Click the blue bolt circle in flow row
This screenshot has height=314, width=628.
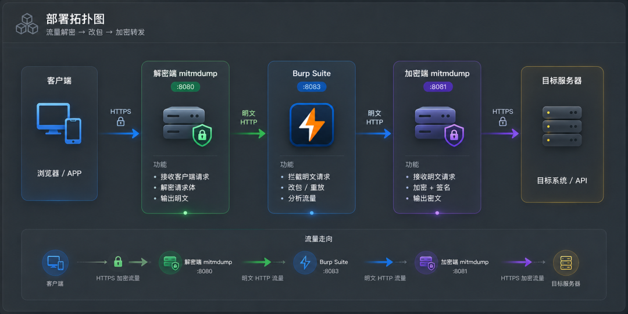pyautogui.click(x=305, y=263)
